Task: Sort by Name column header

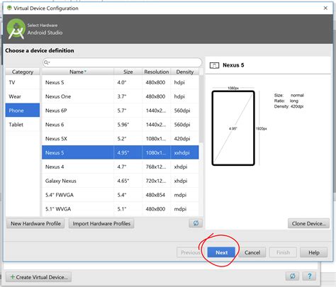Action: point(78,72)
